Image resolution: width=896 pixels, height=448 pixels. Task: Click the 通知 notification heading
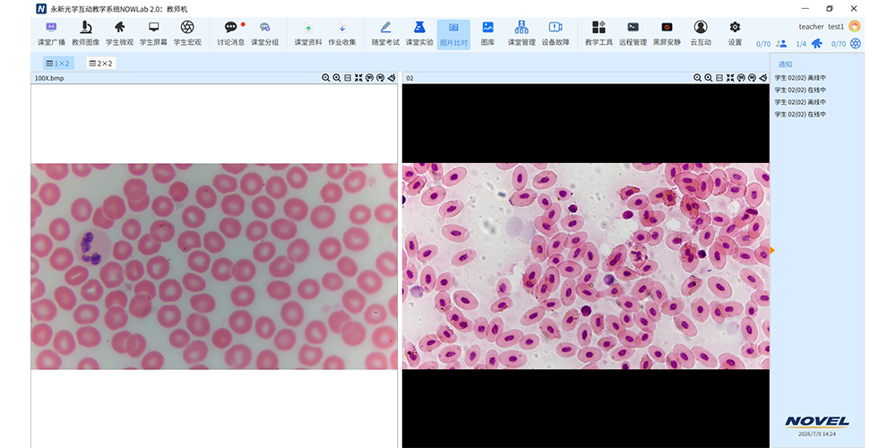click(785, 65)
